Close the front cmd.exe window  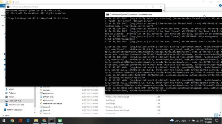(x=161, y=7)
